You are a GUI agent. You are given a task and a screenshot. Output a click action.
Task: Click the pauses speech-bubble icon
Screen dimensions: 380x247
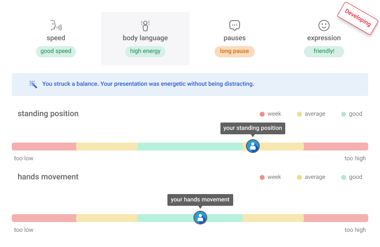coord(234,25)
